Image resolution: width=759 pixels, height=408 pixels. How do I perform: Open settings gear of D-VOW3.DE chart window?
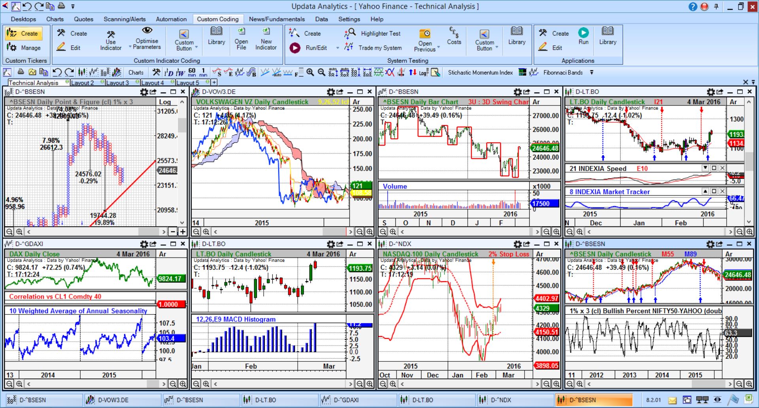click(x=330, y=92)
